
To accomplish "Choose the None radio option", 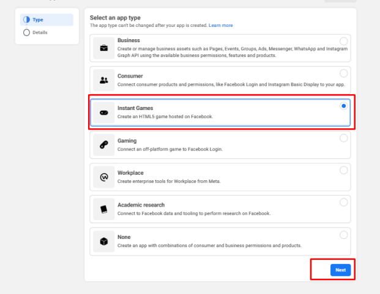I will coord(343,235).
